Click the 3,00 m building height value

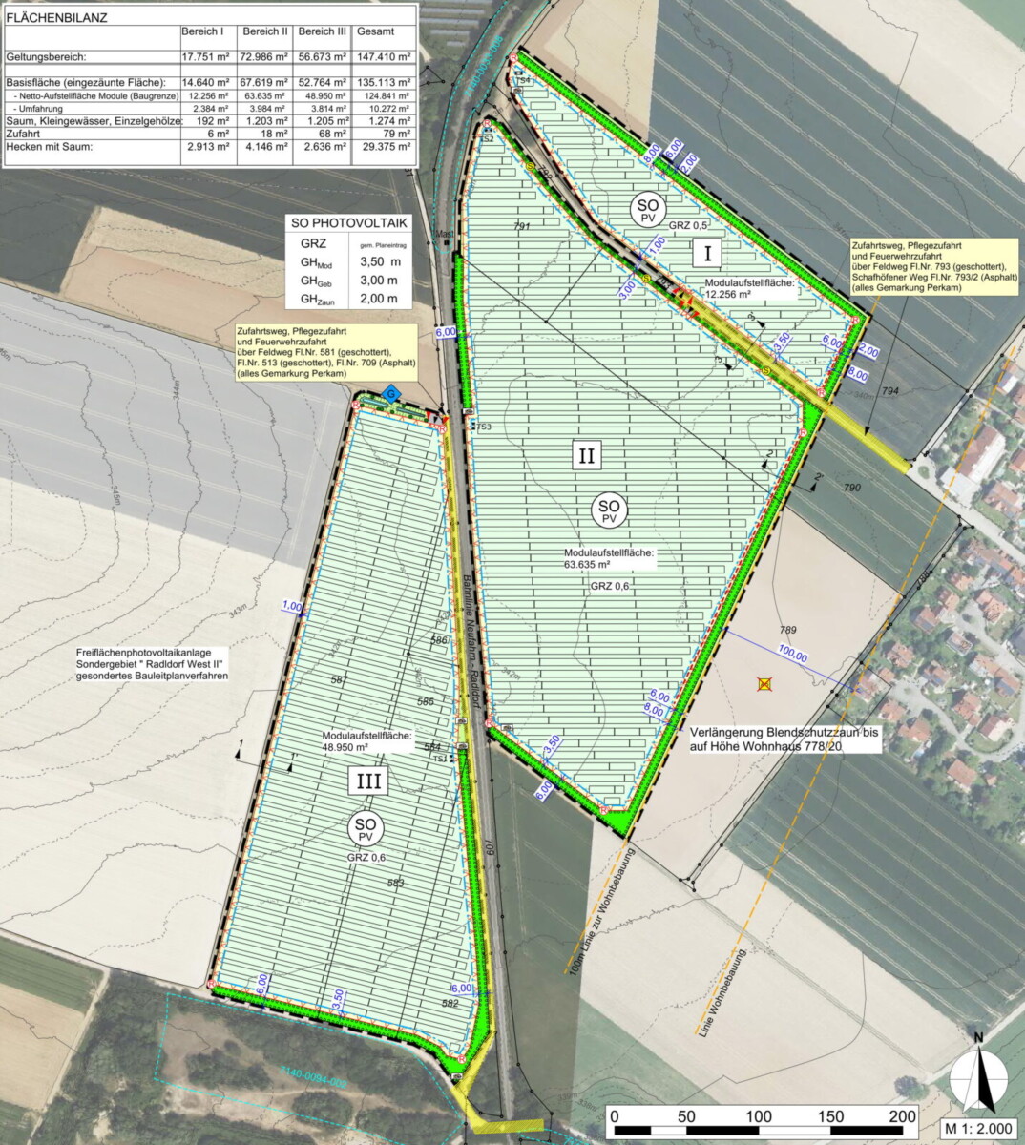click(x=379, y=281)
